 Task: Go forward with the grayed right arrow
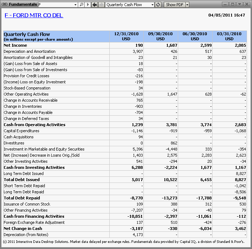[x=101, y=5]
